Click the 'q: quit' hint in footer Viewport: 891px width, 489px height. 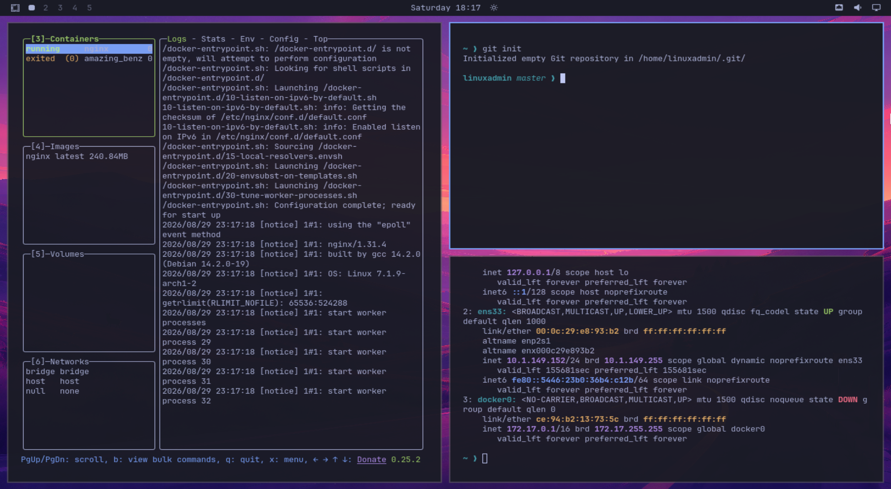point(242,459)
